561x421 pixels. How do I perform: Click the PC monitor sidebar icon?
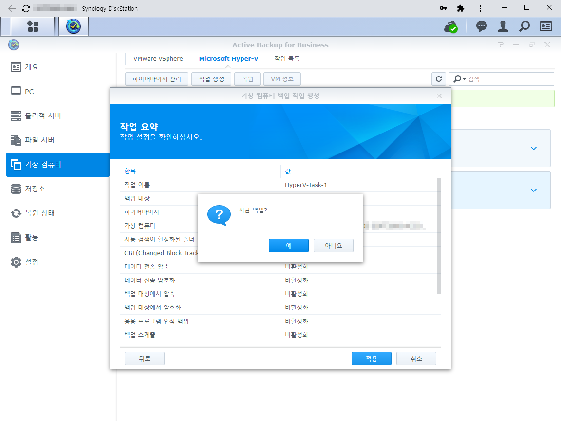tap(16, 91)
